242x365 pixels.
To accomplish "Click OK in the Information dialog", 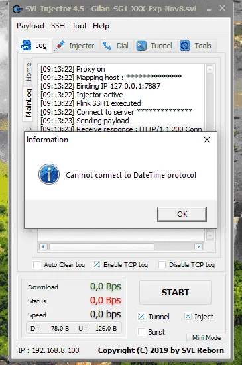I will pos(182,214).
